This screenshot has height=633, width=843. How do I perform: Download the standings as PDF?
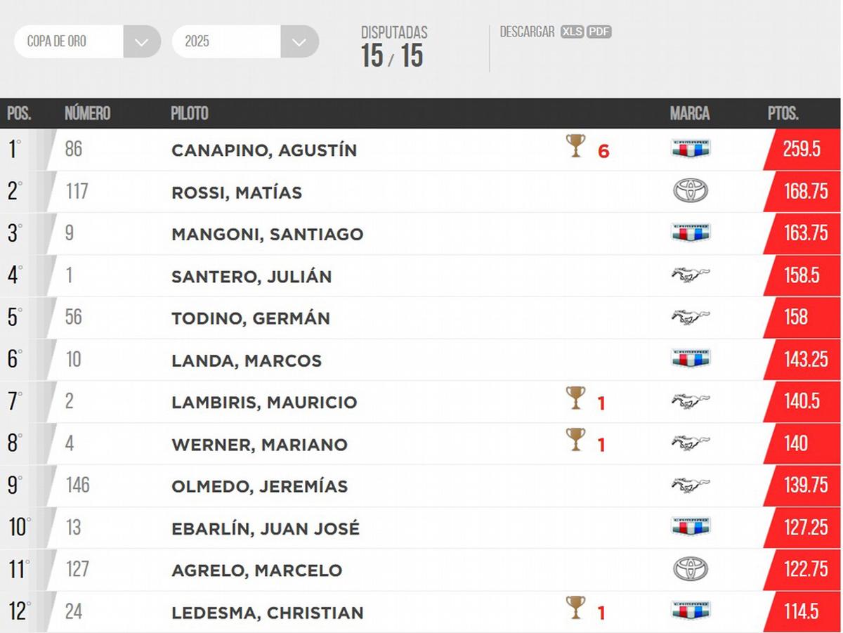click(x=599, y=32)
